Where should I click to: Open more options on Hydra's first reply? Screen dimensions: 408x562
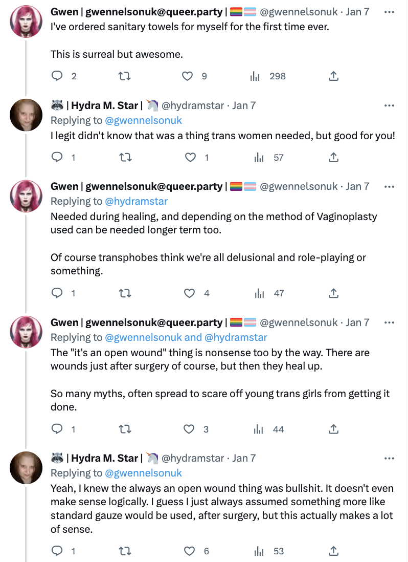pos(389,105)
